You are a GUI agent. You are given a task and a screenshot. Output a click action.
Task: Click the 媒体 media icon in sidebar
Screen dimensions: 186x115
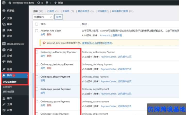click(4, 24)
